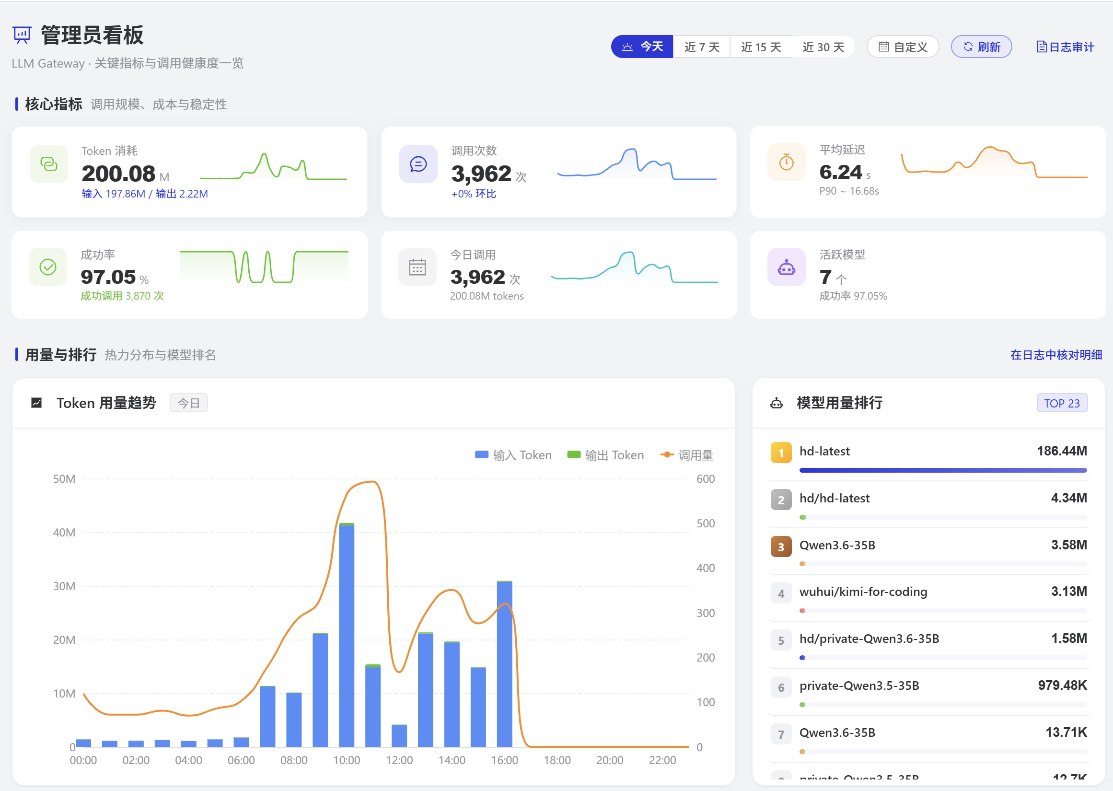
Task: Click the 调用次数 sparkline chart
Action: click(637, 164)
